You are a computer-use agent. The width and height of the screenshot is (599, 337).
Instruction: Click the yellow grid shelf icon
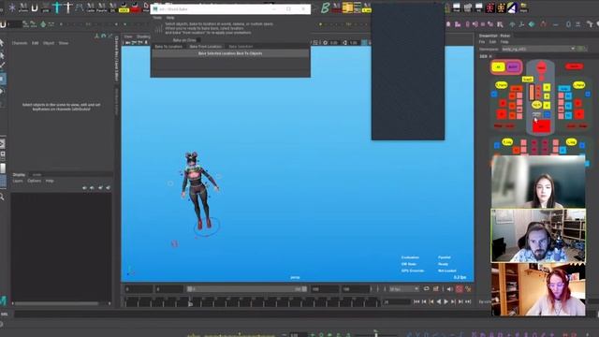tap(347, 7)
